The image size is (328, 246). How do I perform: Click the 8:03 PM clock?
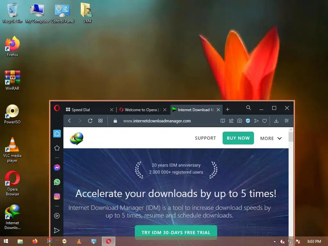coord(314,242)
